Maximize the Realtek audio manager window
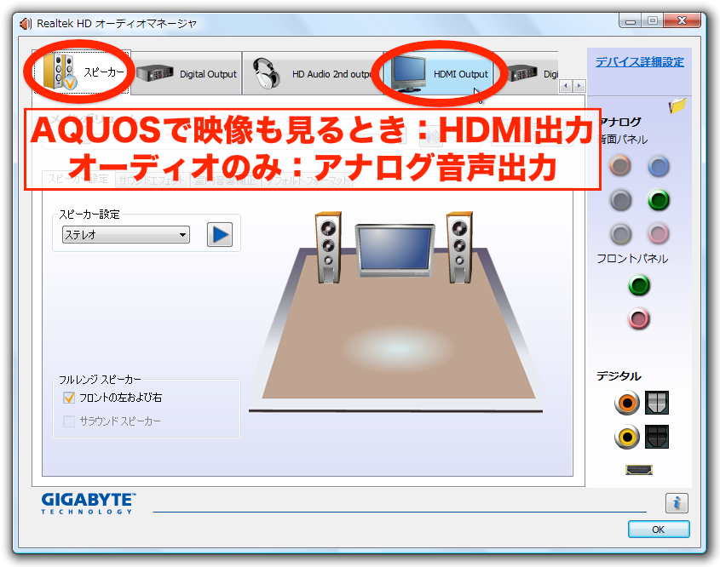The height and width of the screenshot is (567, 720). (652, 21)
